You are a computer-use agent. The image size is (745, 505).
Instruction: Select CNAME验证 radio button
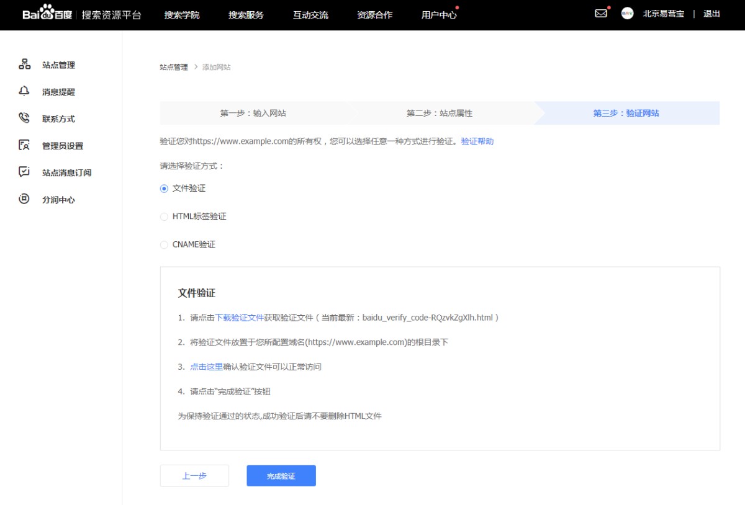click(x=165, y=245)
